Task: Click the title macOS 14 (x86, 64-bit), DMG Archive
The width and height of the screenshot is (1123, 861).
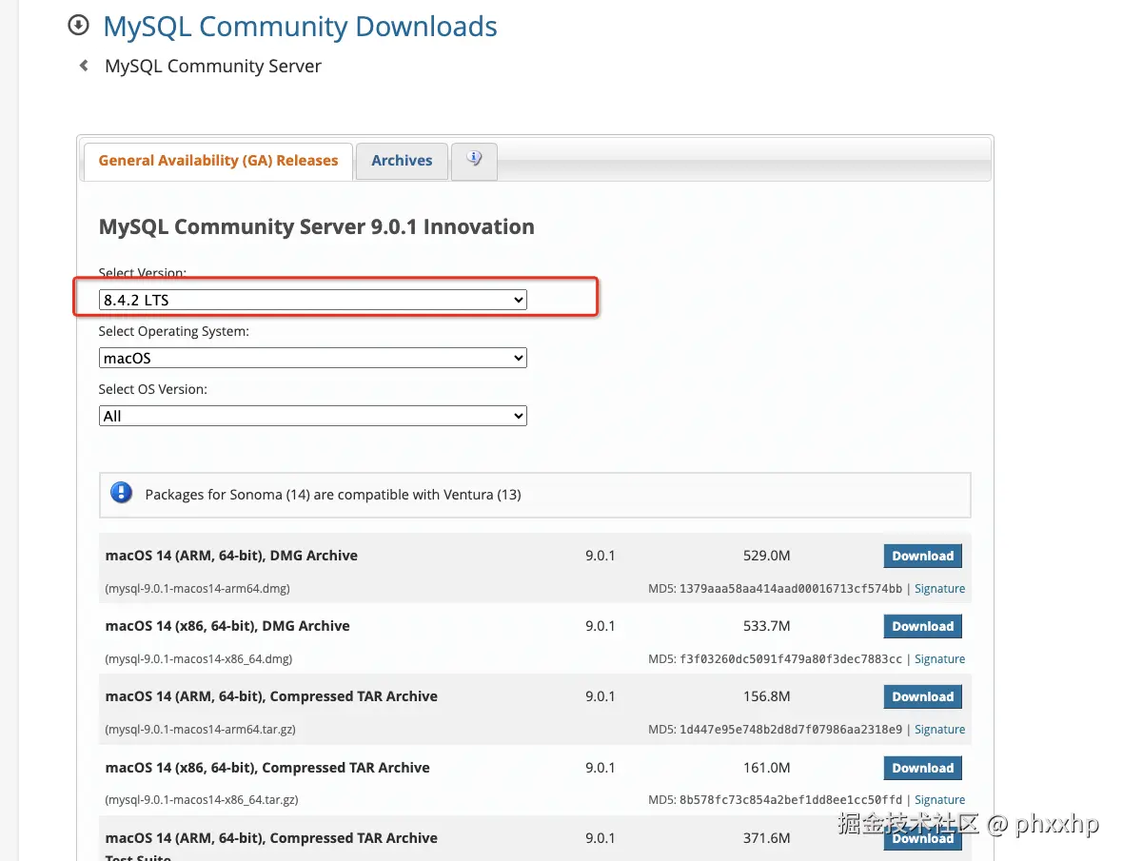Action: (x=227, y=625)
